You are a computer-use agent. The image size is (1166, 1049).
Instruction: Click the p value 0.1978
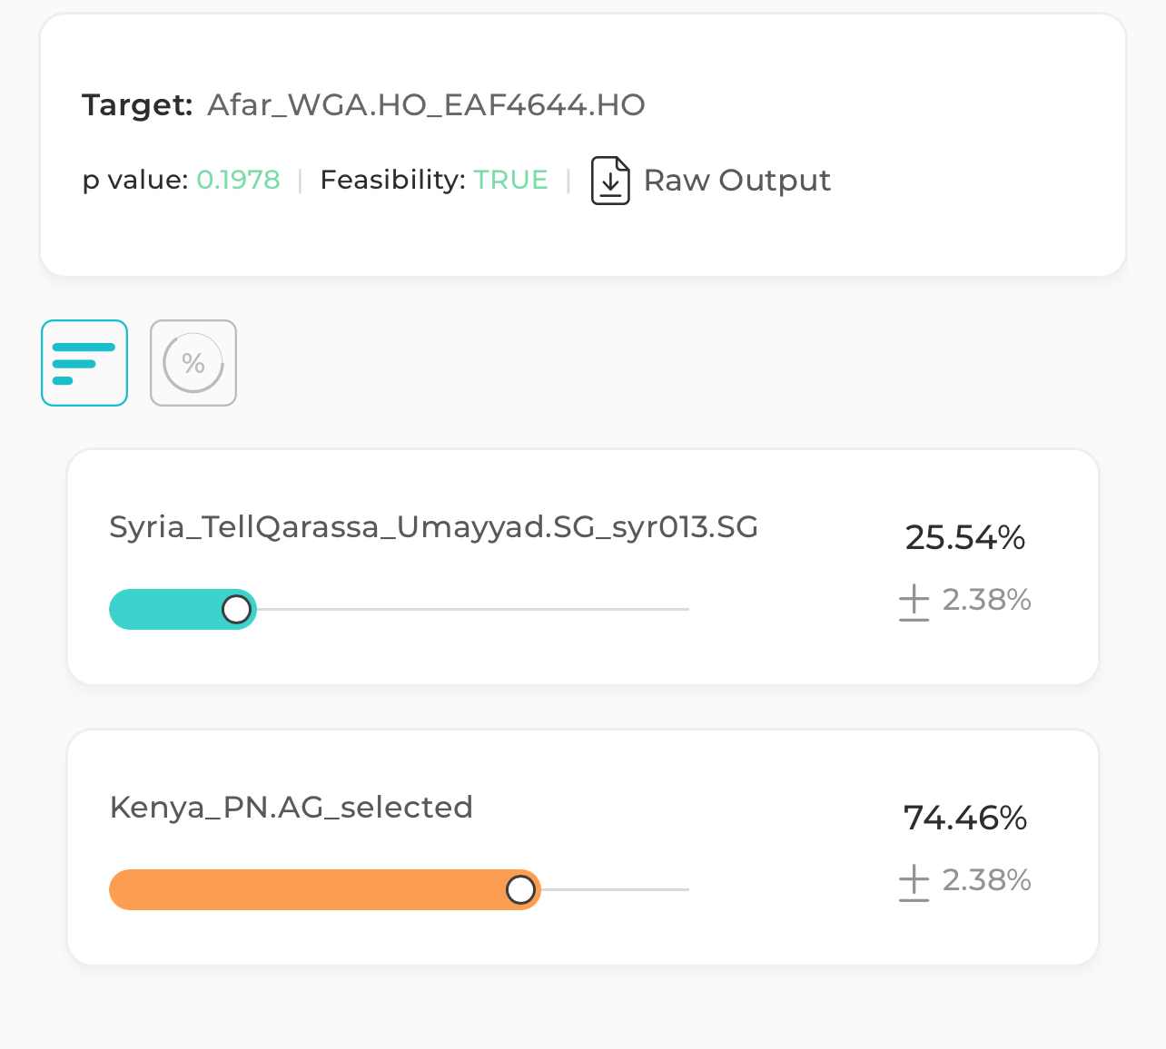[x=238, y=180]
